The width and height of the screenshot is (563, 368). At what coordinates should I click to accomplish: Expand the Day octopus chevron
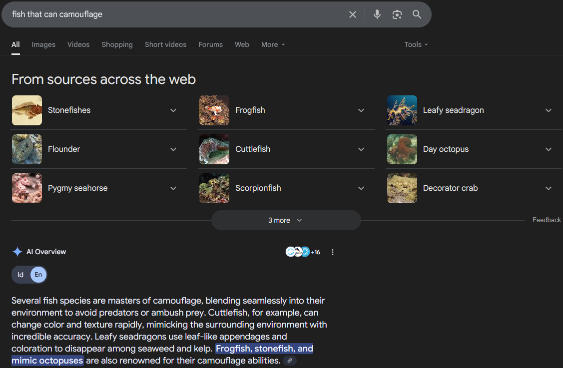tap(549, 149)
